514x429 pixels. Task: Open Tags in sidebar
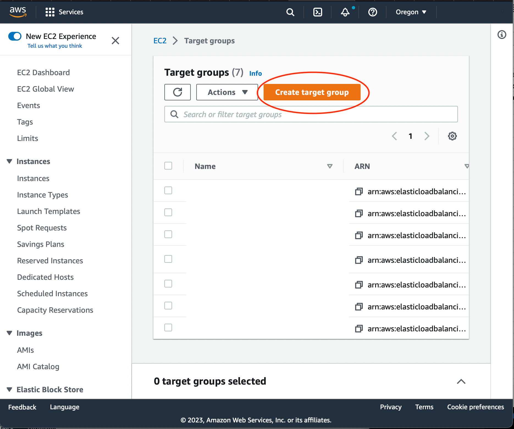click(x=25, y=122)
